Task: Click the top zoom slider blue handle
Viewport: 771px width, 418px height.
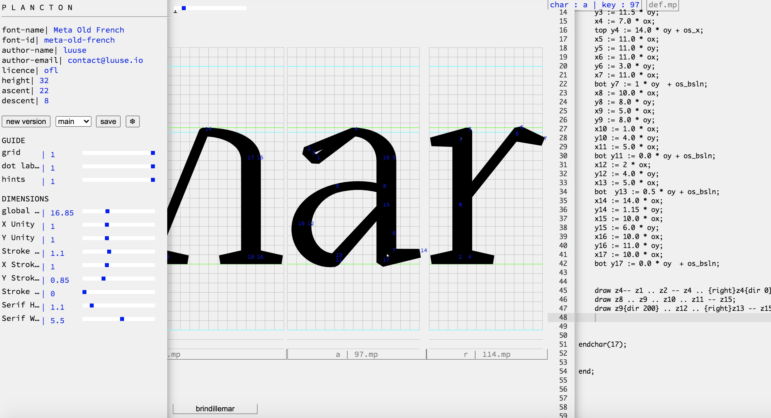Action: tap(184, 8)
